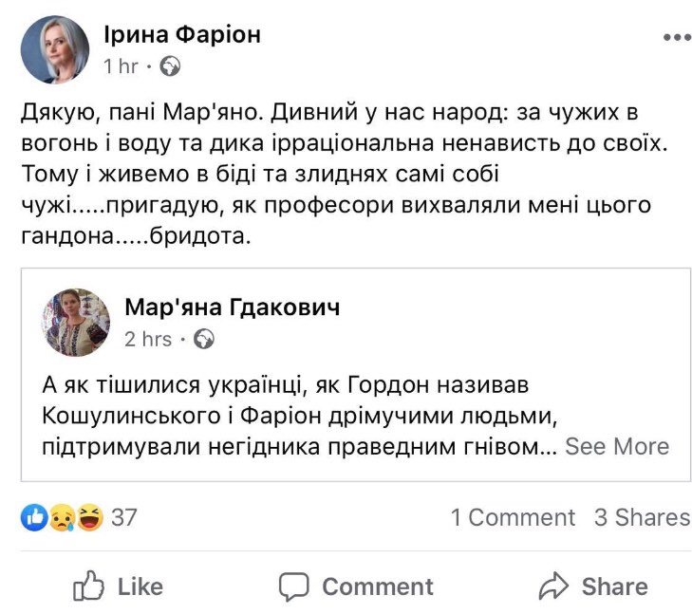This screenshot has height=614, width=692.
Task: Click the blue thumbs-up reaction icon
Action: [x=34, y=517]
